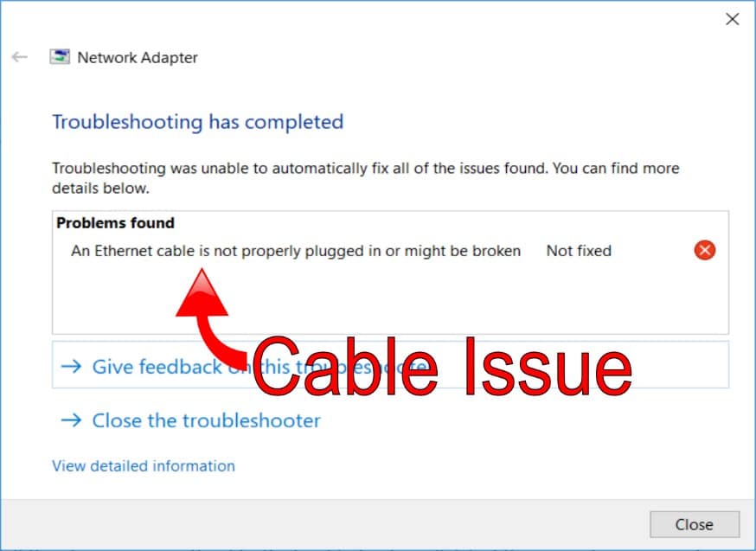The height and width of the screenshot is (551, 756).
Task: Open View detailed information link
Action: coord(144,466)
